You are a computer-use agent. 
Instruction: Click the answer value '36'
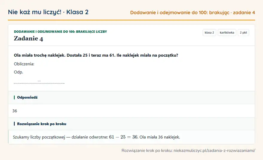(15, 111)
